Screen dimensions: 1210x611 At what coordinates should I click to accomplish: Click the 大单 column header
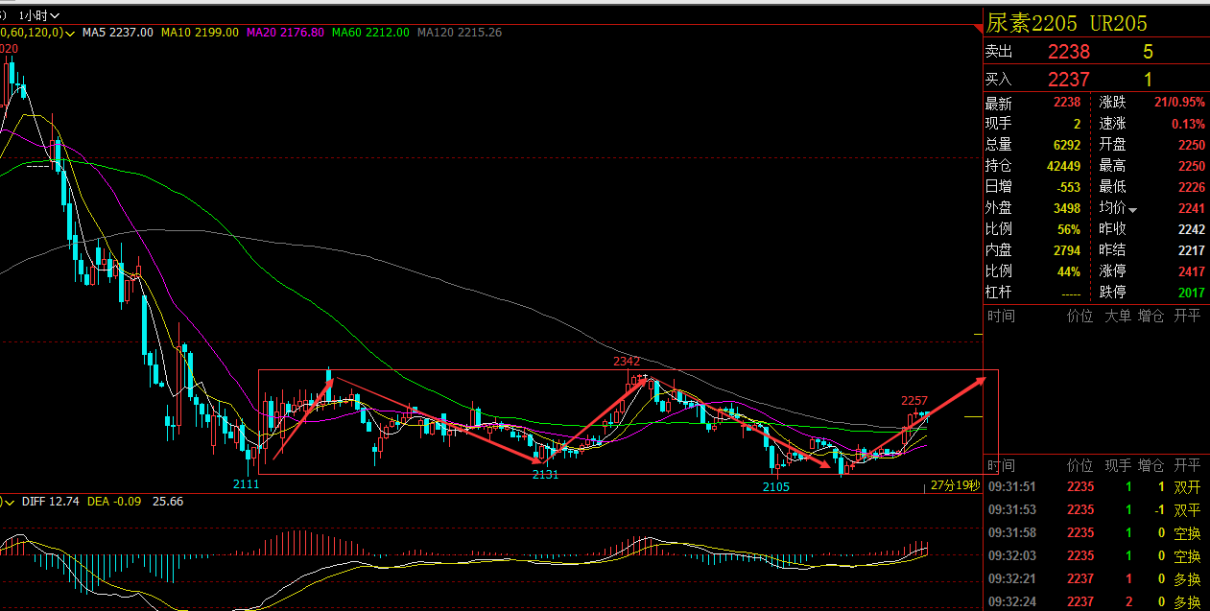click(1117, 316)
